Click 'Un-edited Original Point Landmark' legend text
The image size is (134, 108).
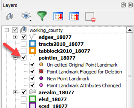pos(82,65)
